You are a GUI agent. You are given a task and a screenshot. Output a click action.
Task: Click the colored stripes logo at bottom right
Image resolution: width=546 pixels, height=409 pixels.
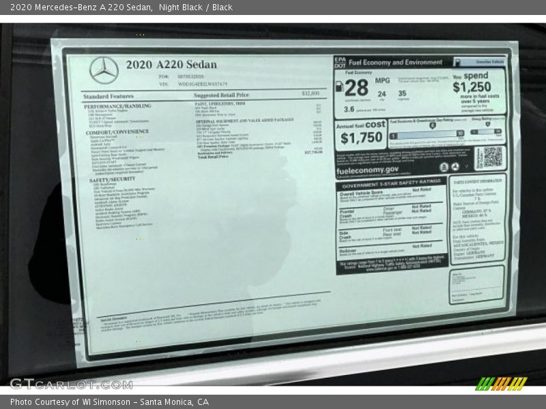click(501, 383)
